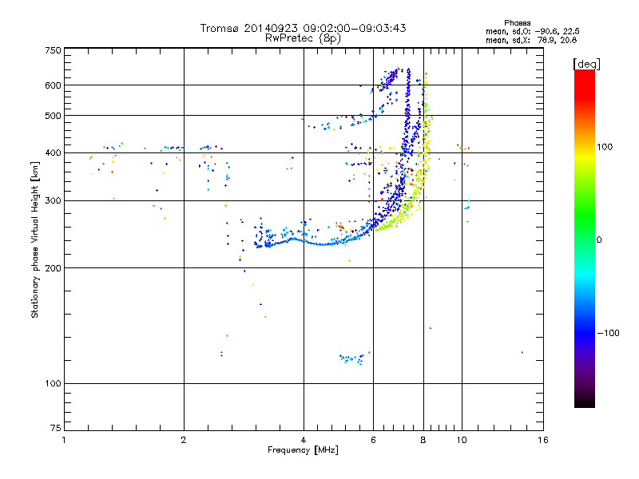Viewport: 639px width, 479px height.
Task: Click the [deg] colorbar unit label
Action: [x=585, y=63]
